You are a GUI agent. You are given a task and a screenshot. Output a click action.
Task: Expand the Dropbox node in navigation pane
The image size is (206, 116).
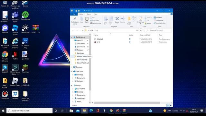(x=72, y=67)
